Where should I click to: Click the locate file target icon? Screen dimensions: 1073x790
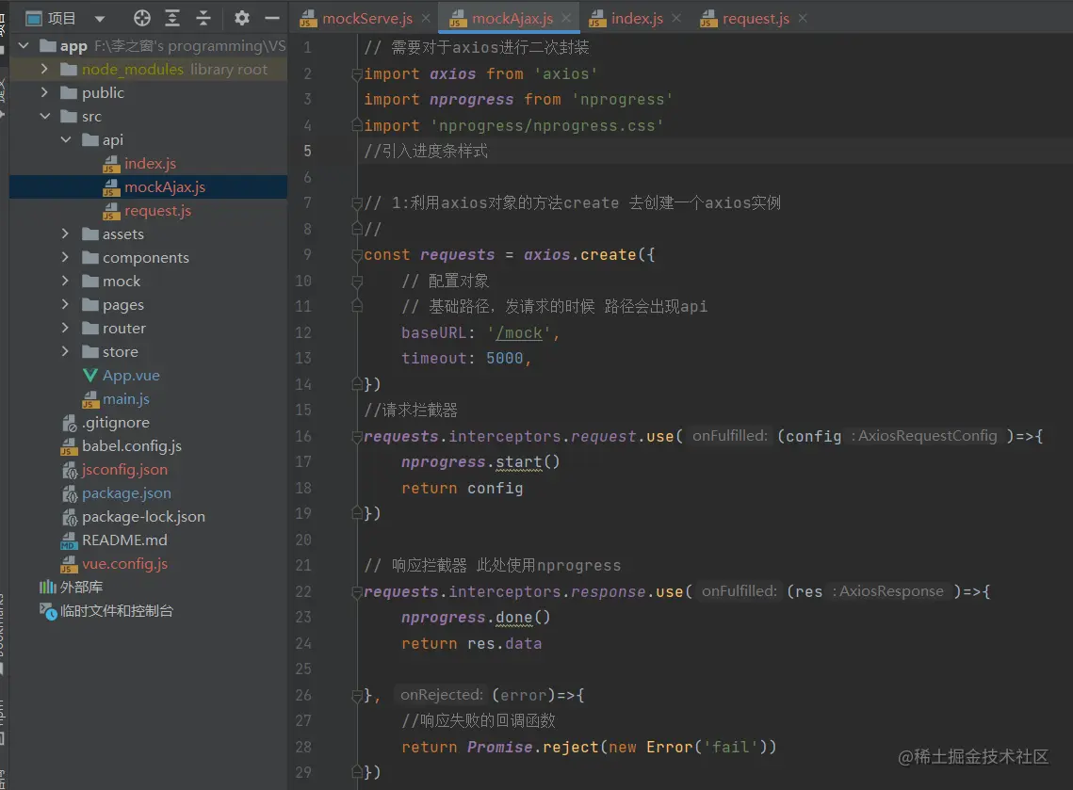click(x=142, y=18)
